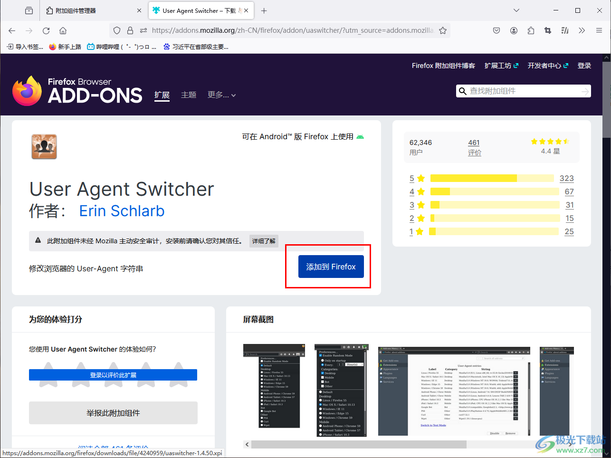
Task: Open the 扩展工坊 external link
Action: pyautogui.click(x=501, y=66)
